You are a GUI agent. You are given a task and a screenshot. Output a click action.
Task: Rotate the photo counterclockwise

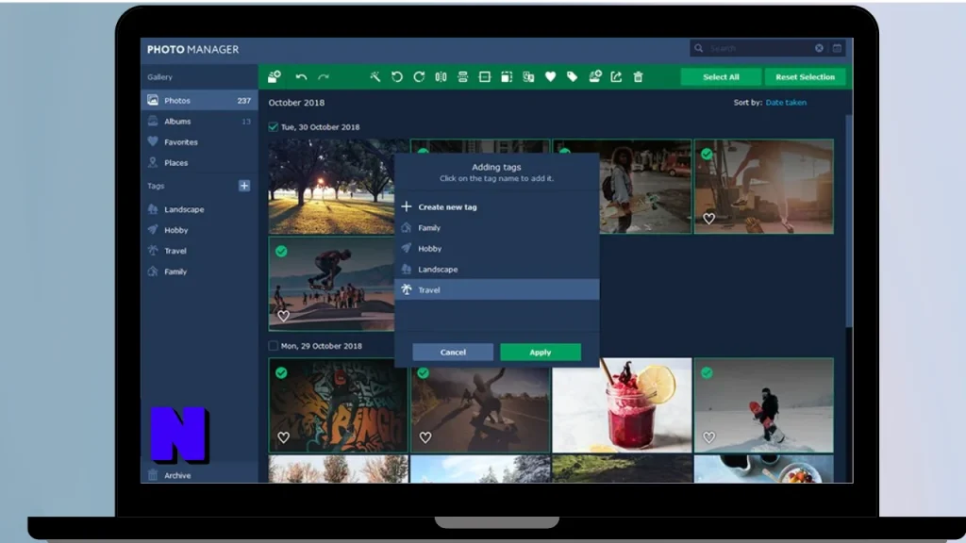(x=397, y=76)
